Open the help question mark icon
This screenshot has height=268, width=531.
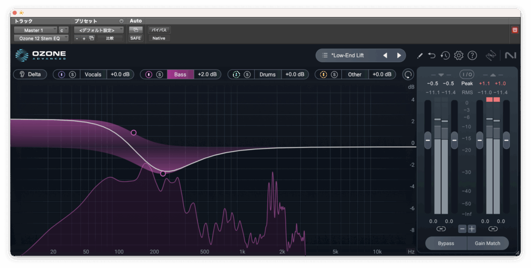[x=472, y=55]
